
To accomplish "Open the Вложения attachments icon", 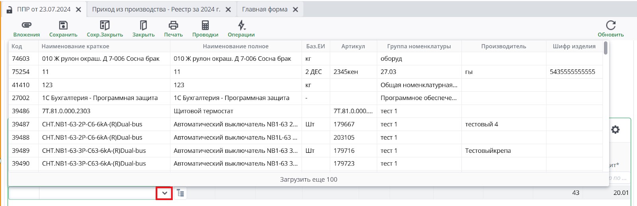I will [x=26, y=25].
